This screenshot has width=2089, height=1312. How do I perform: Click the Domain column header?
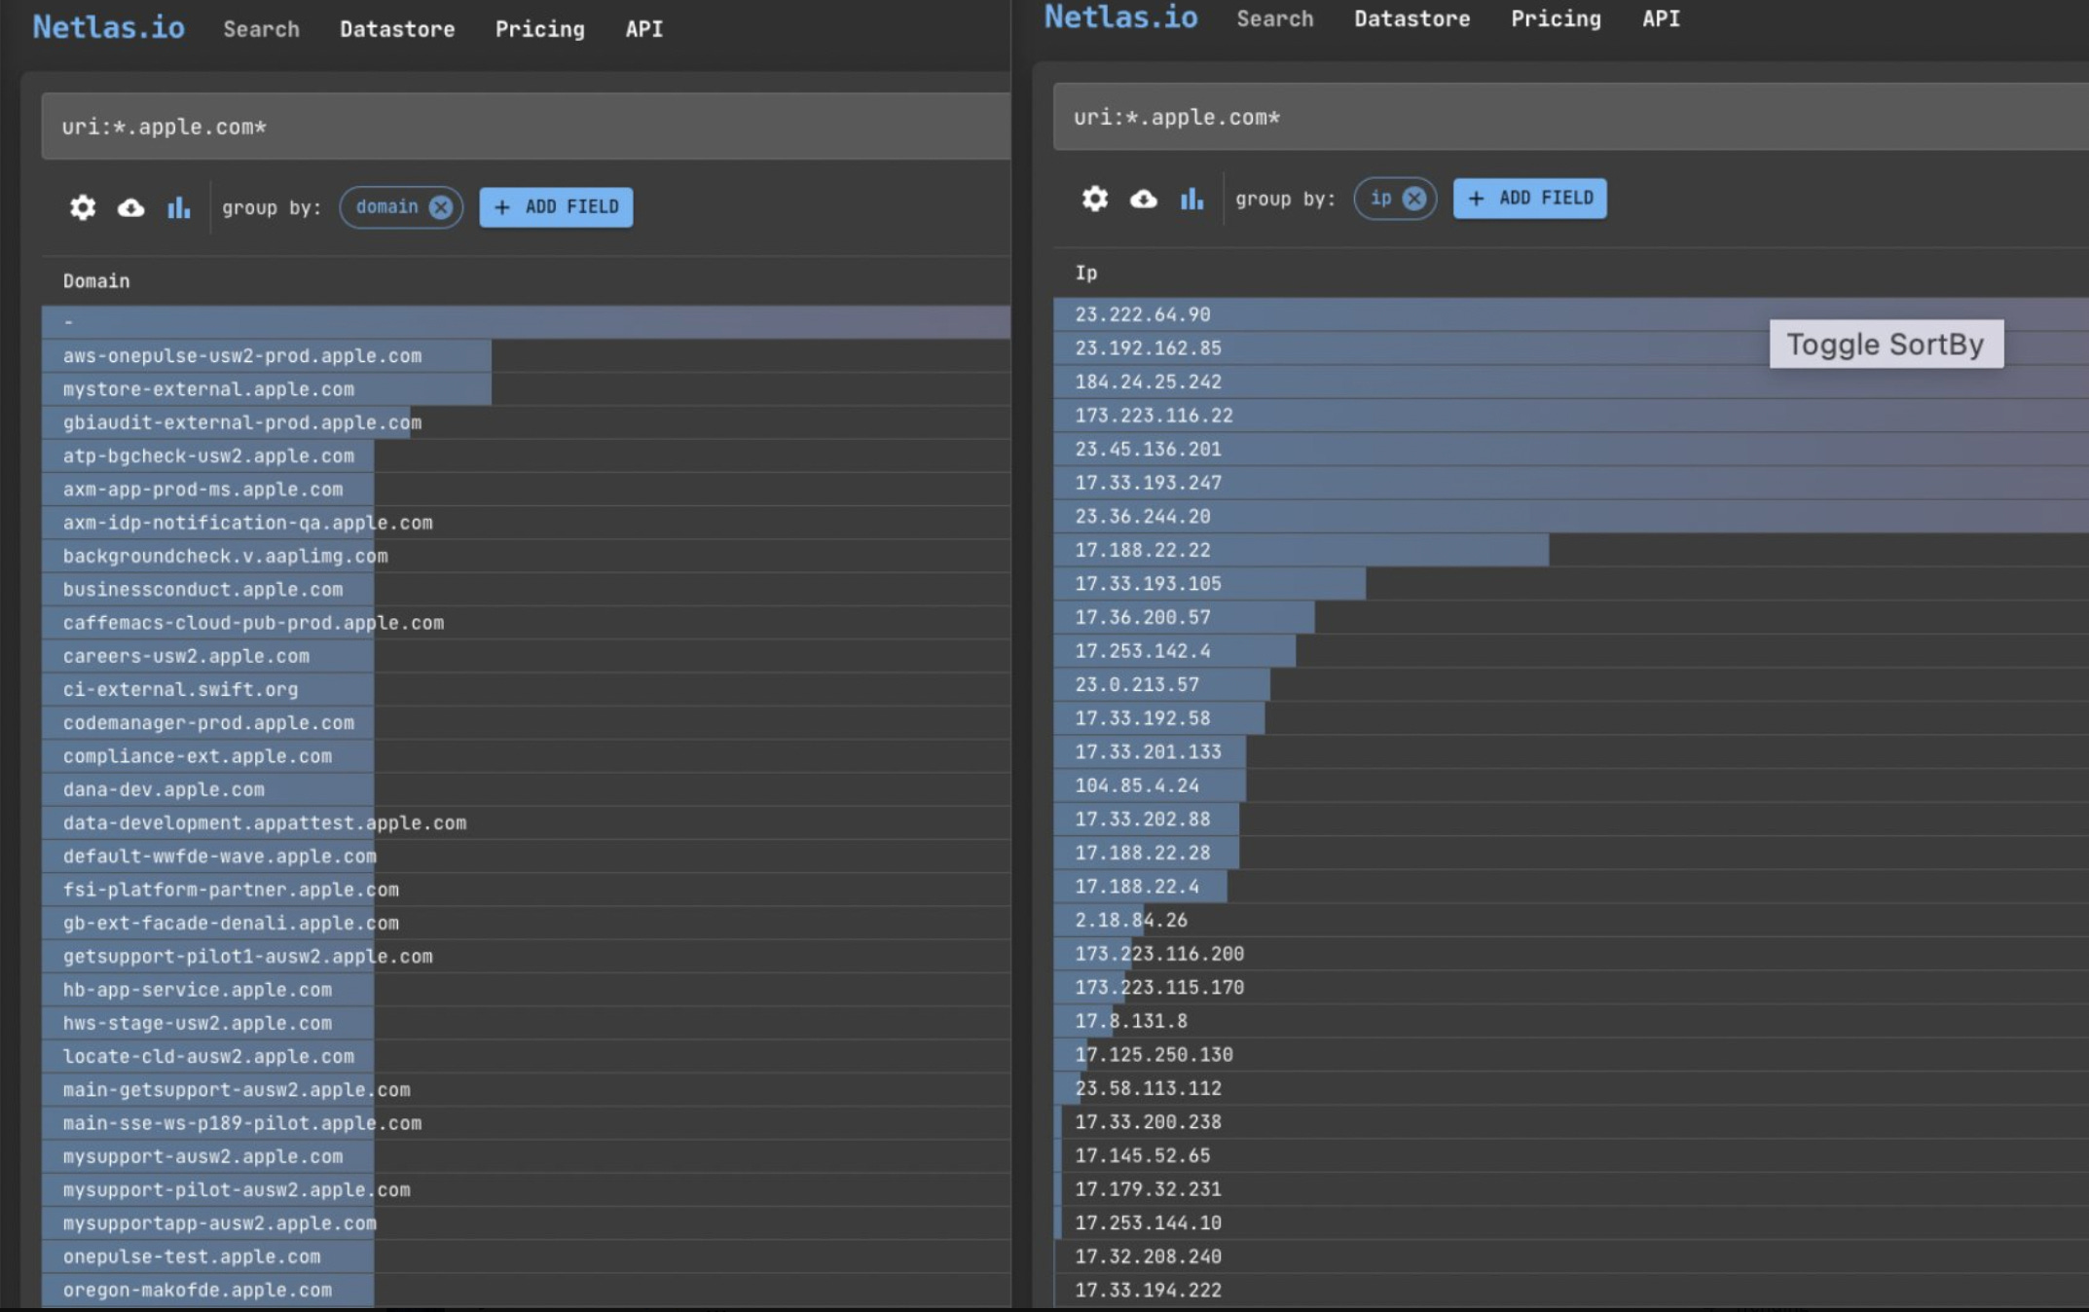tap(96, 281)
